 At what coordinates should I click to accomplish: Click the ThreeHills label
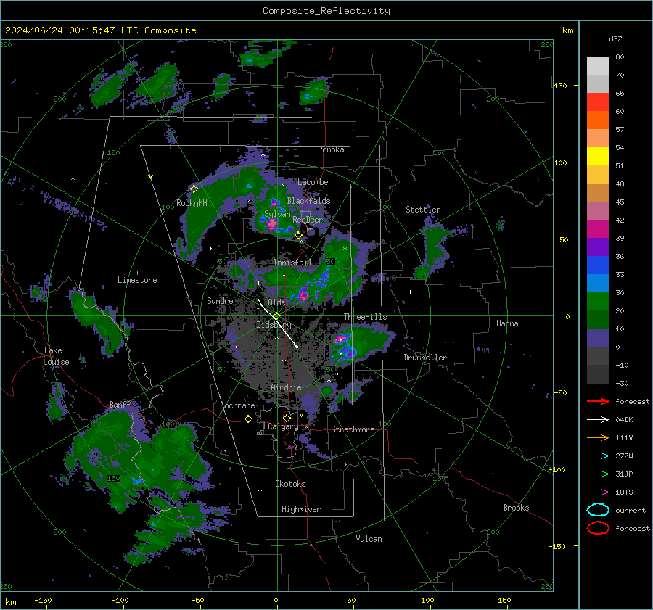(x=365, y=317)
